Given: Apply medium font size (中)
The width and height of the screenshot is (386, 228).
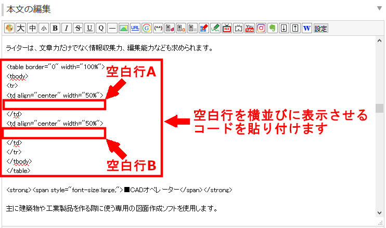Looking at the screenshot, I should [32, 28].
